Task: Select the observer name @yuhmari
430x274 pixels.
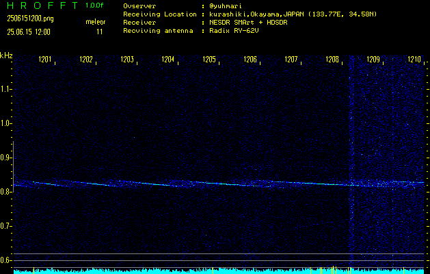Action: [226, 6]
